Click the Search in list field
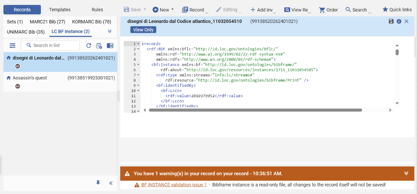This screenshot has height=194, width=417. click(50, 45)
